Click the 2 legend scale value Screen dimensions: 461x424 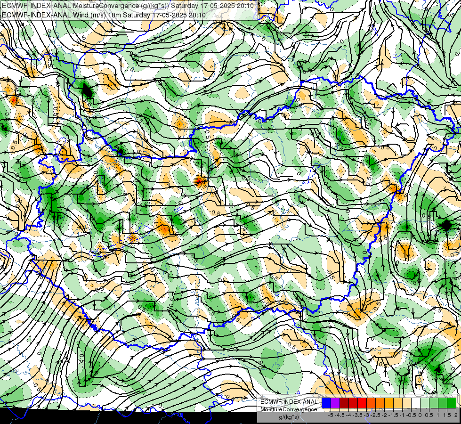point(456,415)
